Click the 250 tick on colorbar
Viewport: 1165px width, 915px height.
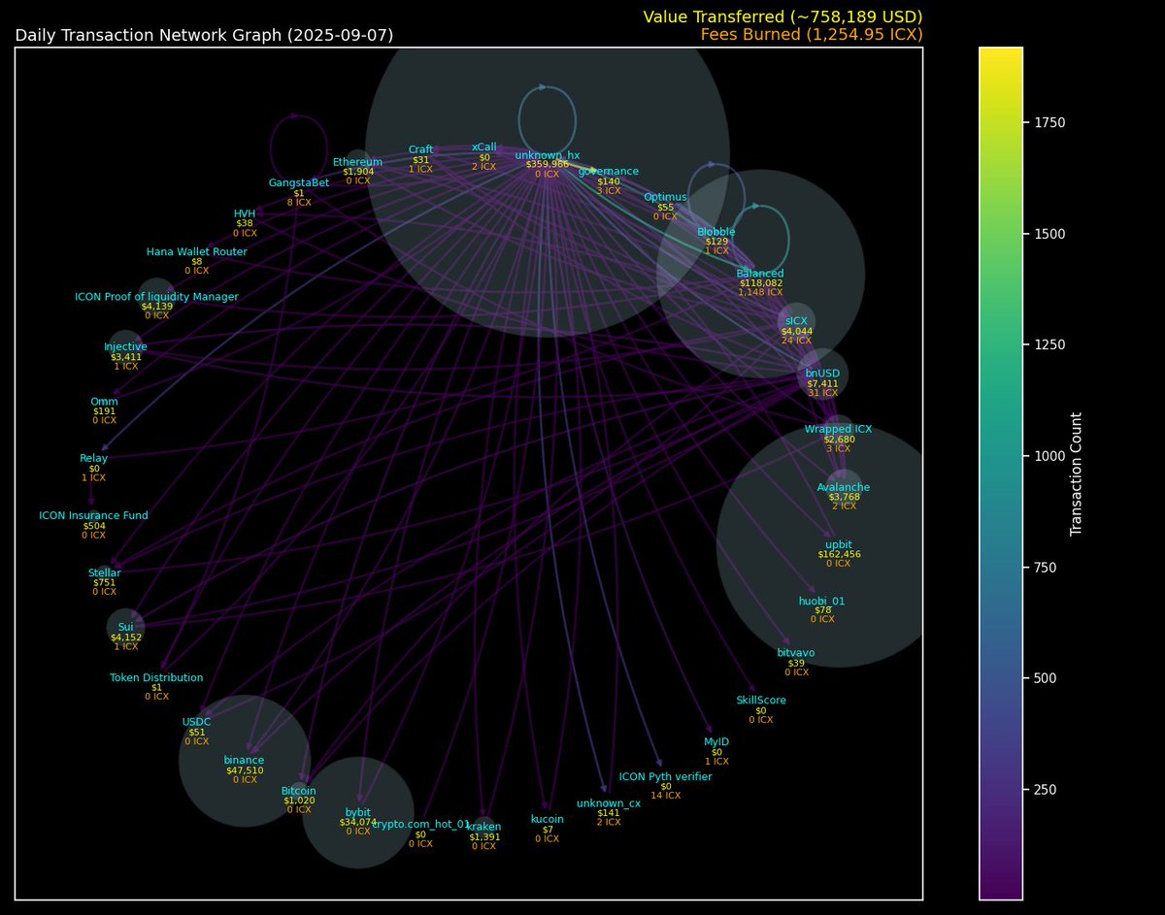pyautogui.click(x=1044, y=789)
